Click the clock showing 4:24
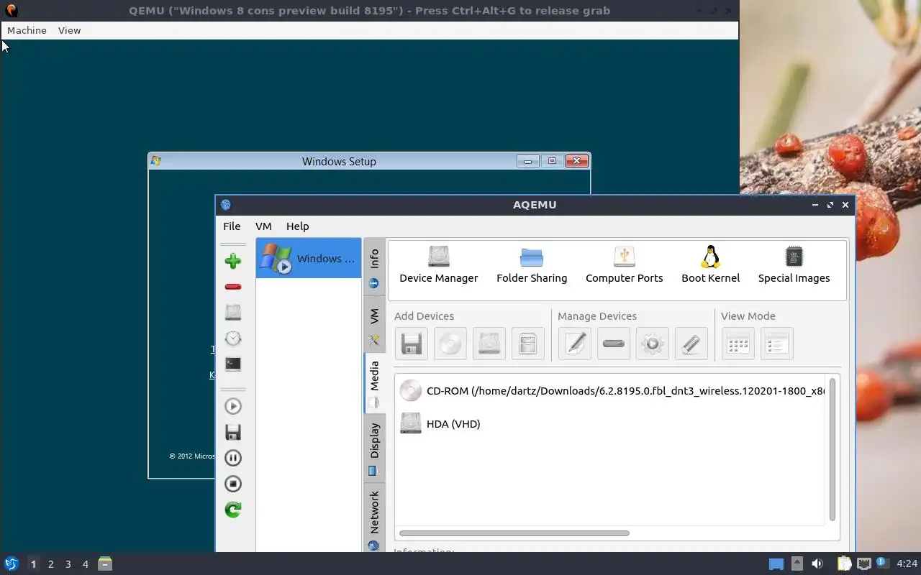 (x=907, y=563)
